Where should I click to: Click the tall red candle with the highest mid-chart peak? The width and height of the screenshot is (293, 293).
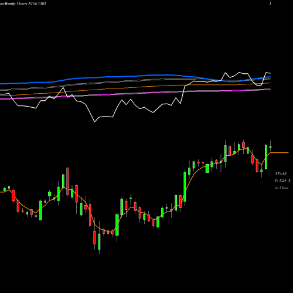tap(67, 182)
